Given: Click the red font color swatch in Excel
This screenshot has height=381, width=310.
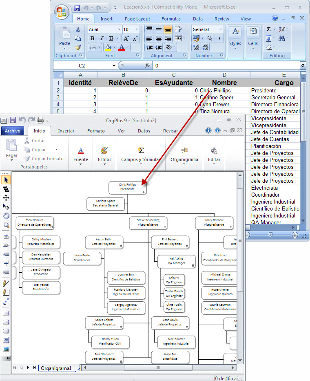Looking at the screenshot, I should point(121,47).
